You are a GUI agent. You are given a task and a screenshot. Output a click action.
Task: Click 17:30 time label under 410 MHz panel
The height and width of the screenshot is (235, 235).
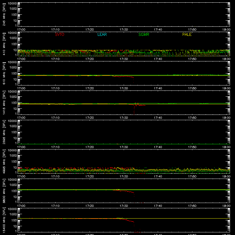124,59
